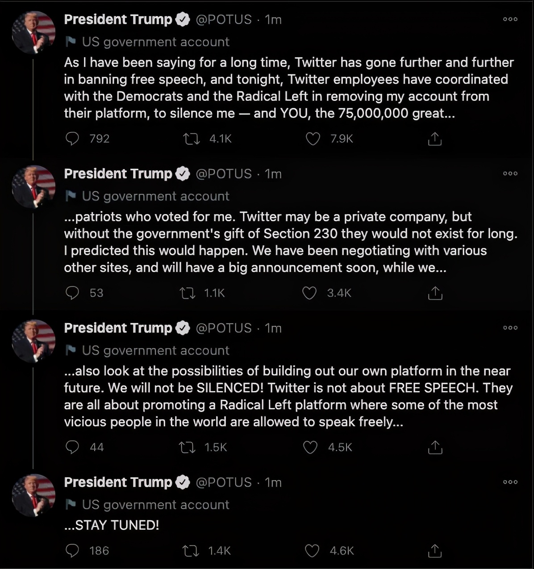Viewport: 534px width, 569px height.
Task: Open more options on the Section 230 tweet
Action: 510,173
